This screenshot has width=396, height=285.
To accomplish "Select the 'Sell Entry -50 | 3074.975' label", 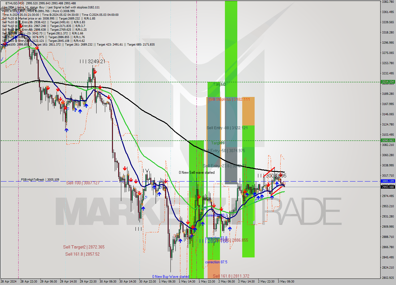I will (224, 151).
